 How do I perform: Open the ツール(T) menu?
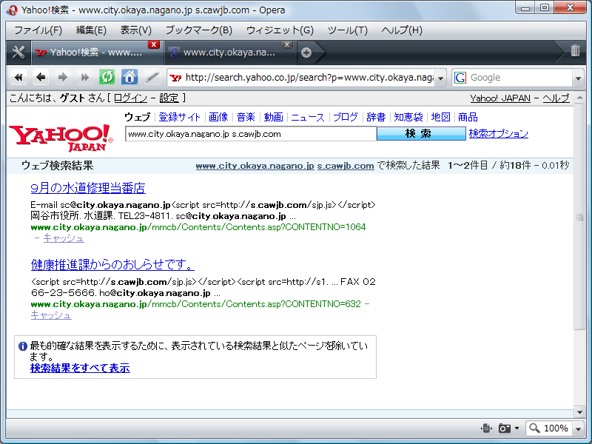click(x=347, y=30)
